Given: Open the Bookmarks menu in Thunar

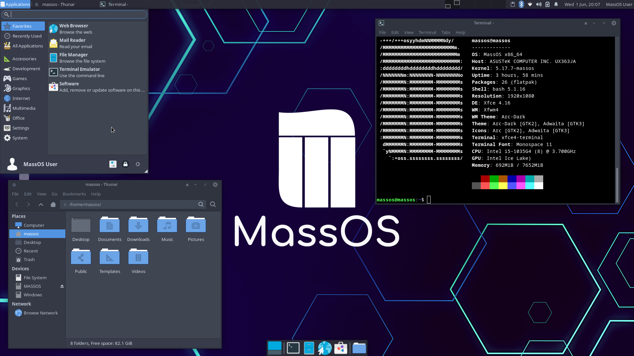Looking at the screenshot, I should point(74,194).
